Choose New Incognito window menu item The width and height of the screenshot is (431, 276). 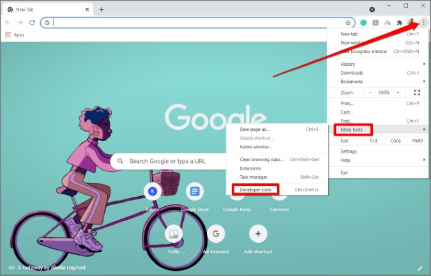click(x=378, y=51)
